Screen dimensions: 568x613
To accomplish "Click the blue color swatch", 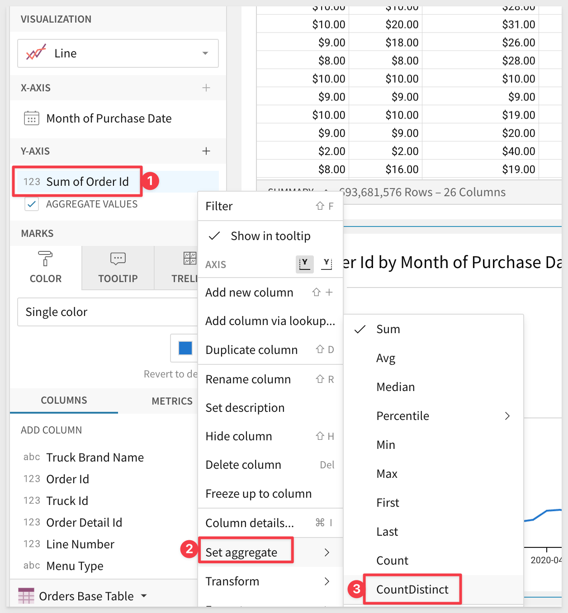I will [x=185, y=348].
